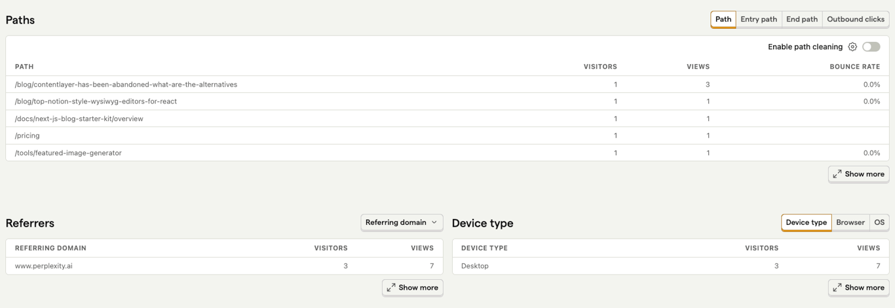Click Show more under Referrers table
The width and height of the screenshot is (895, 308).
coord(412,288)
